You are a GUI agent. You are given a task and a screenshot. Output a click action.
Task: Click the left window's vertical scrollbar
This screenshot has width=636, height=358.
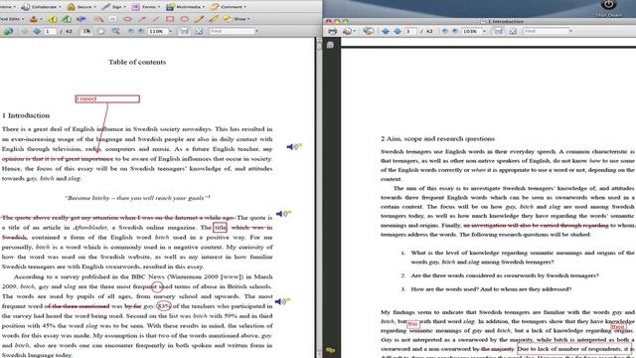point(318,198)
